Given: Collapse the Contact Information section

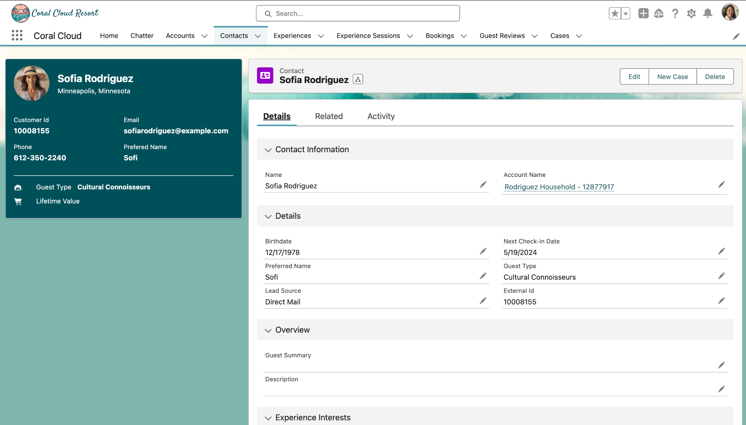Looking at the screenshot, I should point(268,150).
